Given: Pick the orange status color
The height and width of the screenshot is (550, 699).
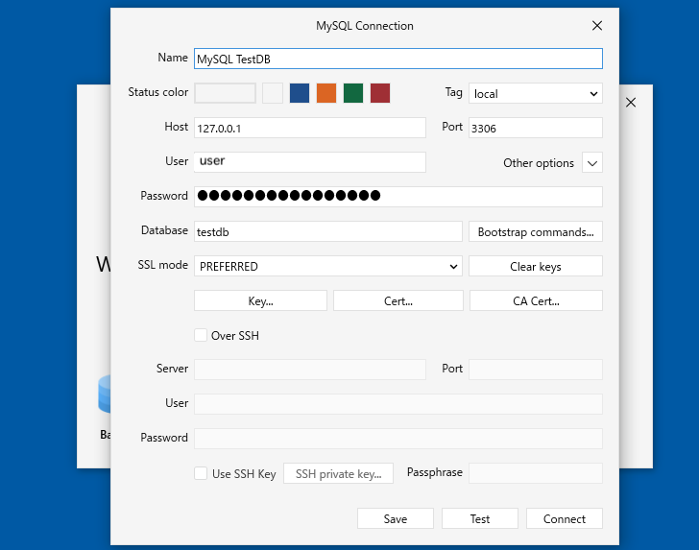Looking at the screenshot, I should tap(326, 93).
